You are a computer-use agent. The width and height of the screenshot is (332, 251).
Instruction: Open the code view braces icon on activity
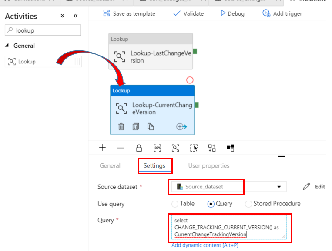pyautogui.click(x=136, y=126)
